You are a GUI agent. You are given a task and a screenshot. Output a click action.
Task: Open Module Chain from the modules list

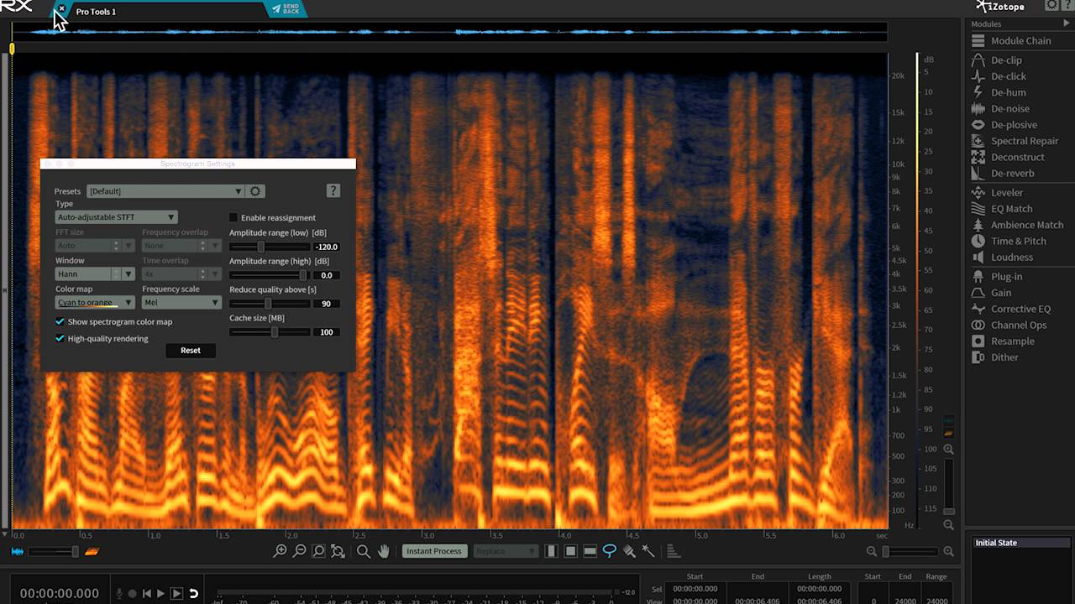coord(1020,41)
